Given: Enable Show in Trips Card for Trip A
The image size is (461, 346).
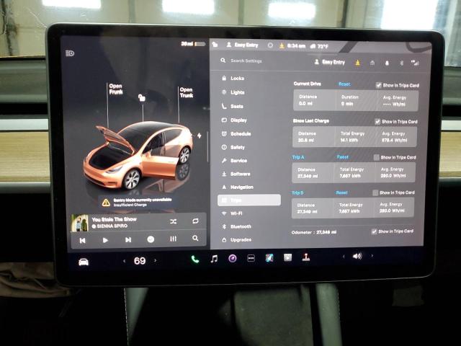Looking at the screenshot, I should 376,157.
